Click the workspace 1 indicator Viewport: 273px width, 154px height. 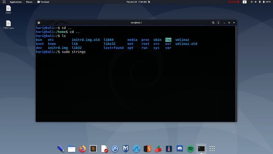click(x=244, y=2)
